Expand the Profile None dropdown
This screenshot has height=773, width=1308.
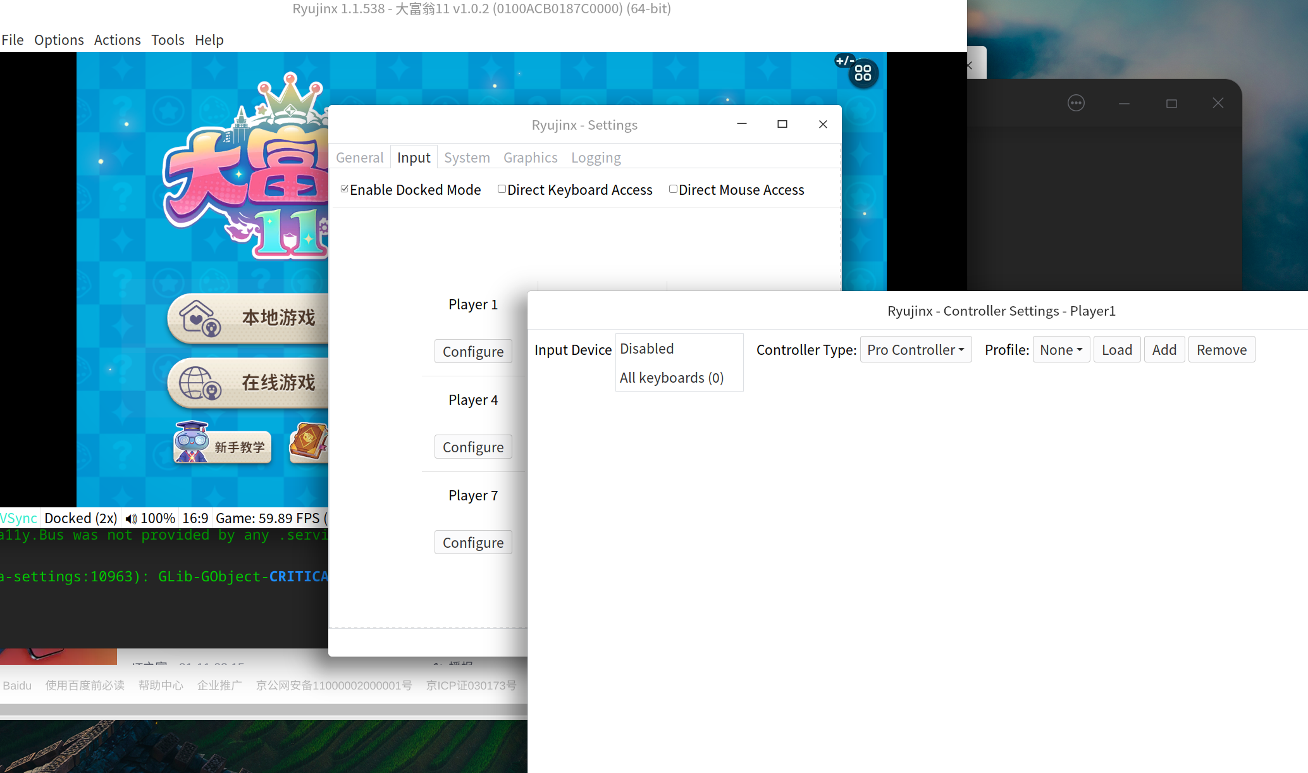(1061, 350)
